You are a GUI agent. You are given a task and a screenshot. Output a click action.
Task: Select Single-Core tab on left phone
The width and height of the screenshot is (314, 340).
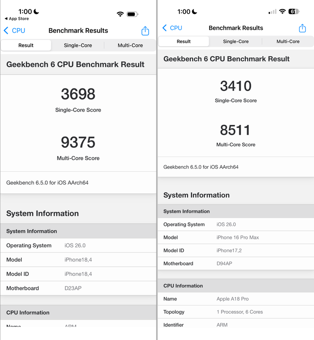[x=78, y=45]
